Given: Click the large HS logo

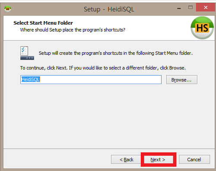Looking at the screenshot, I should (202, 28).
